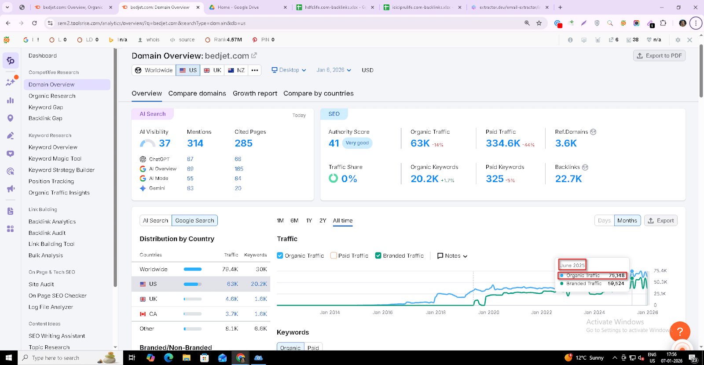Open the bar chart icon in left rail
Image resolution: width=704 pixels, height=365 pixels.
click(11, 100)
